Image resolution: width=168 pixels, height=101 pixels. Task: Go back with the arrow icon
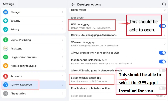(x=73, y=4)
